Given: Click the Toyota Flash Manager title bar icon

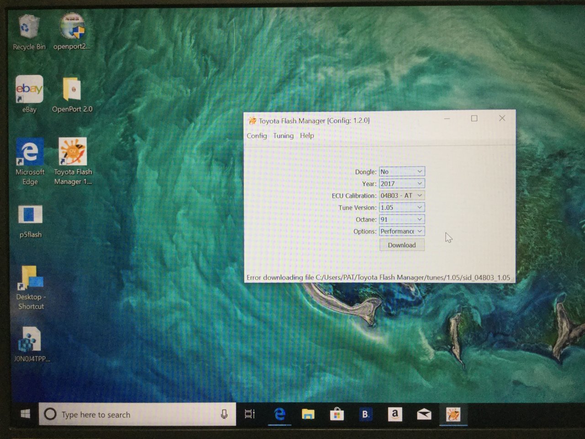Looking at the screenshot, I should (x=252, y=121).
